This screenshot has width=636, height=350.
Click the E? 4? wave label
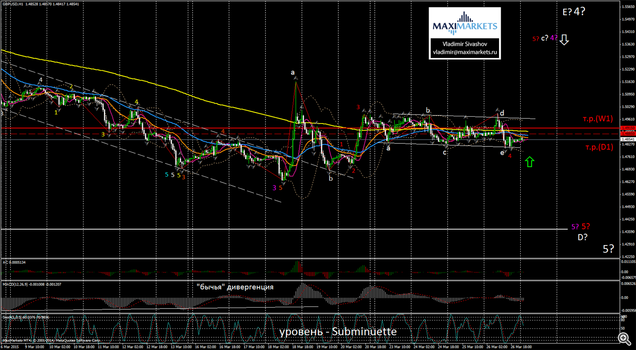(x=574, y=12)
